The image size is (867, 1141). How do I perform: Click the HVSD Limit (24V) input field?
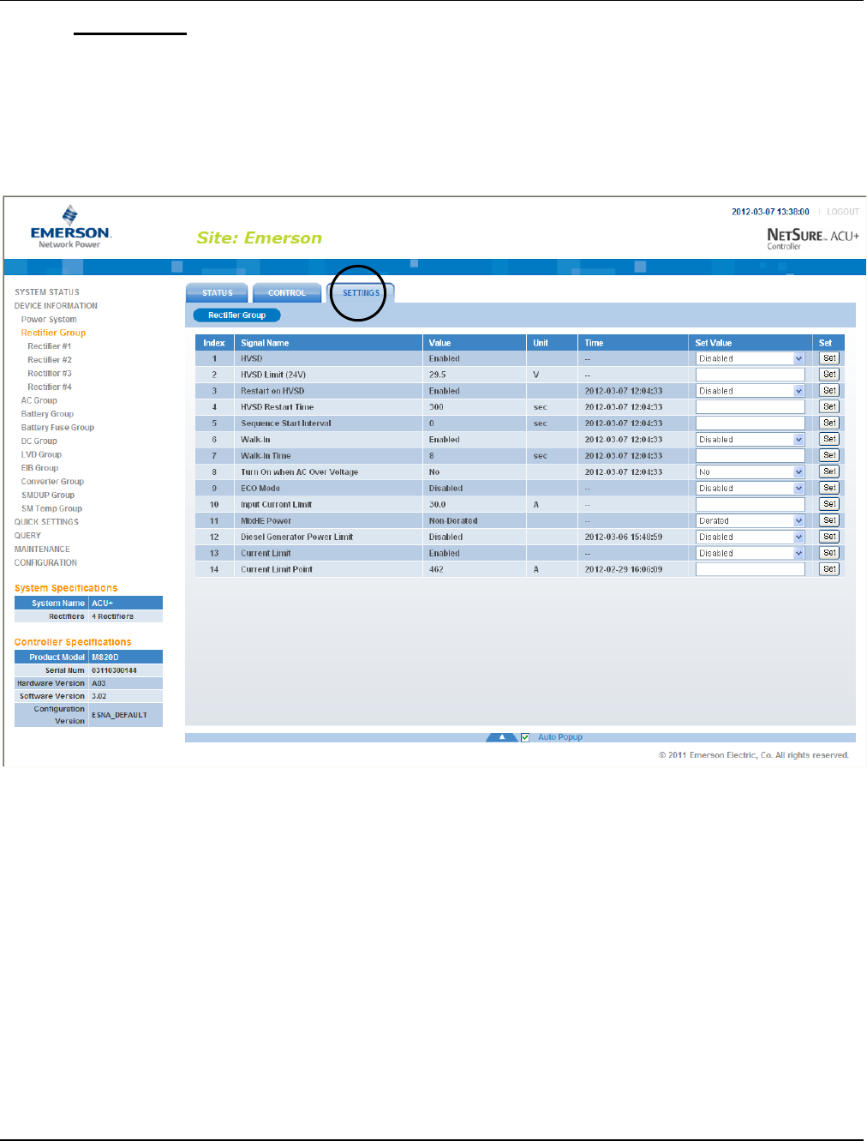(x=750, y=375)
